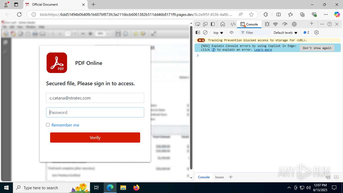Click the page vertical scrollbar
The width and height of the screenshot is (343, 193).
191,98
